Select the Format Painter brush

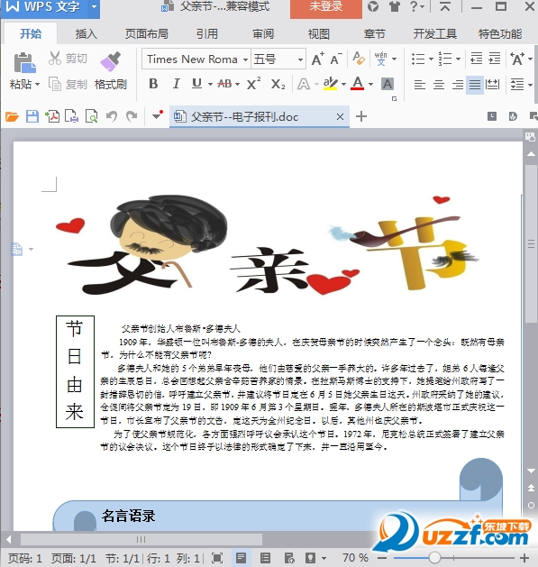[x=110, y=61]
